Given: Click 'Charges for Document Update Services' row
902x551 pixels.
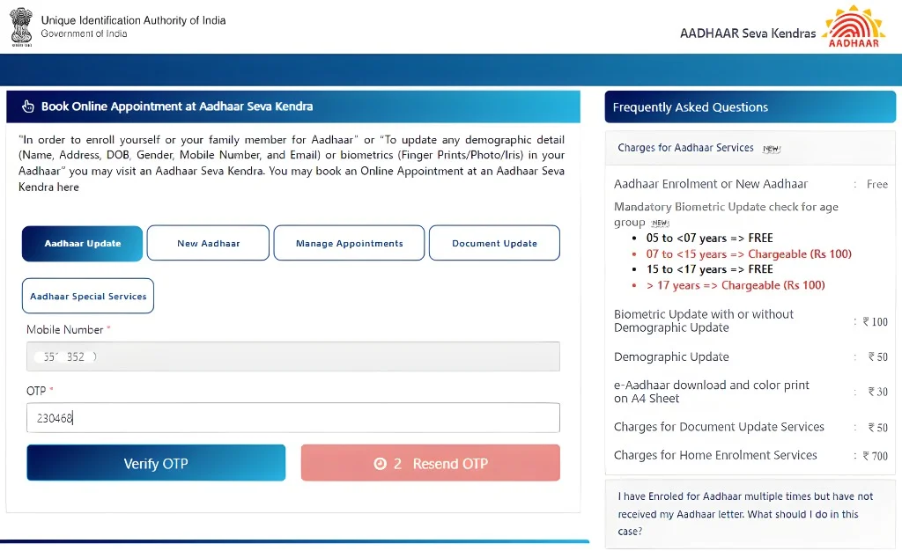Looking at the screenshot, I should point(750,427).
